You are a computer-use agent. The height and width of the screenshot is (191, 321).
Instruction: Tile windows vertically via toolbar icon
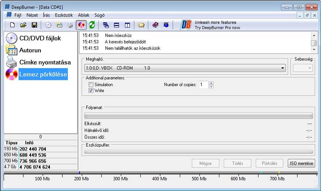(128, 25)
